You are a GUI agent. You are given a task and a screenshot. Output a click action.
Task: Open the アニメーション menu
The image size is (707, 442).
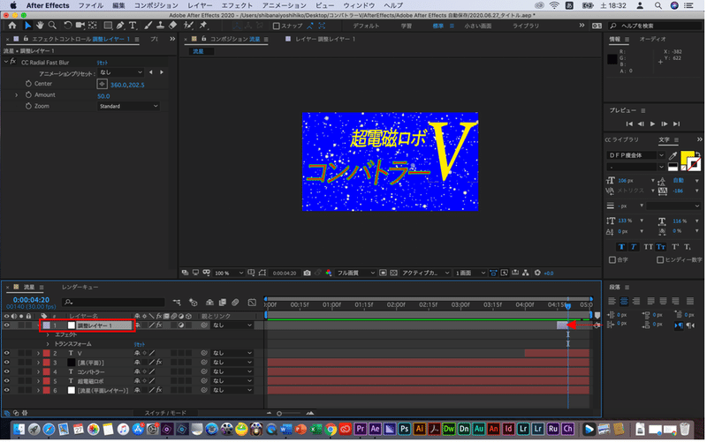click(284, 5)
